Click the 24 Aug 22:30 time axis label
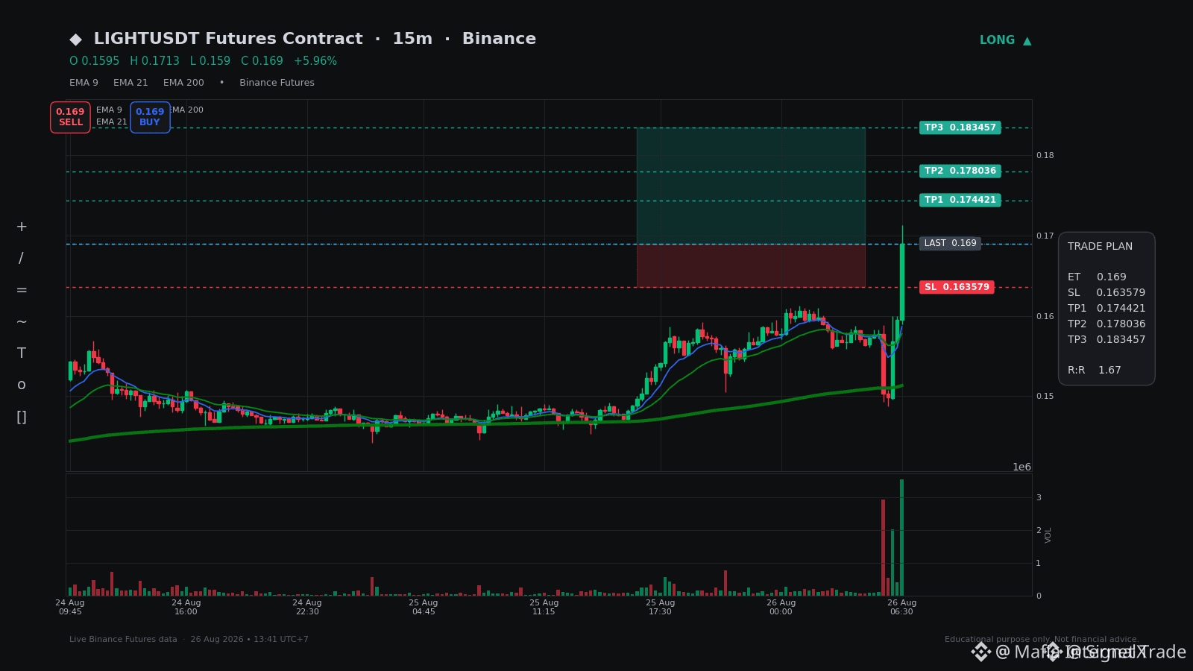This screenshot has height=671, width=1193. coord(307,608)
